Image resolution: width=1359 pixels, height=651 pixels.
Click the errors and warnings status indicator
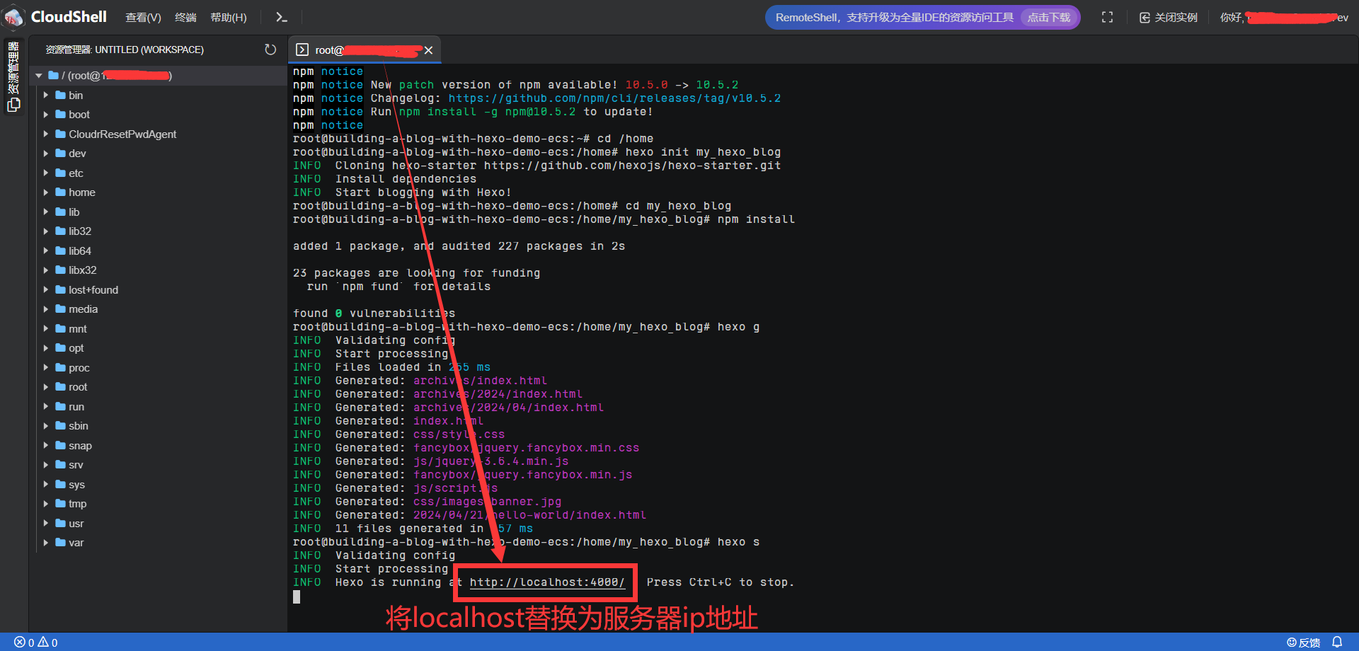[35, 642]
